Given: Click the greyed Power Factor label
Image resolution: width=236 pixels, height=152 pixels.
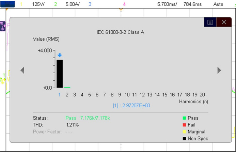Looking at the screenshot, I should [x=47, y=132].
